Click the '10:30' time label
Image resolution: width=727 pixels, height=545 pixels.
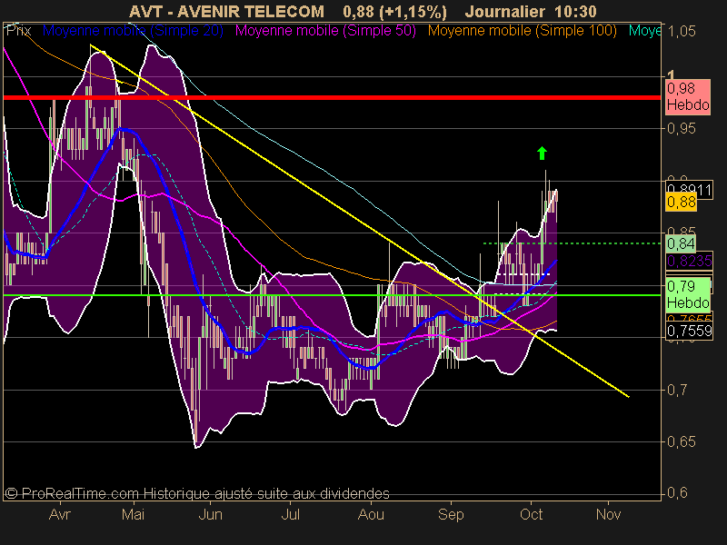point(576,12)
